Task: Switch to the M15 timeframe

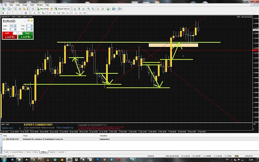Action: pyautogui.click(x=59, y=13)
